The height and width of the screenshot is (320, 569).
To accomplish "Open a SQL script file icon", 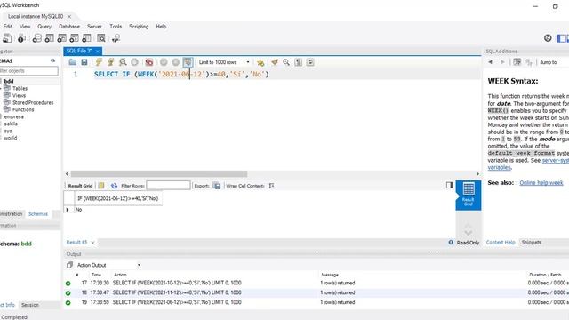I will (73, 62).
